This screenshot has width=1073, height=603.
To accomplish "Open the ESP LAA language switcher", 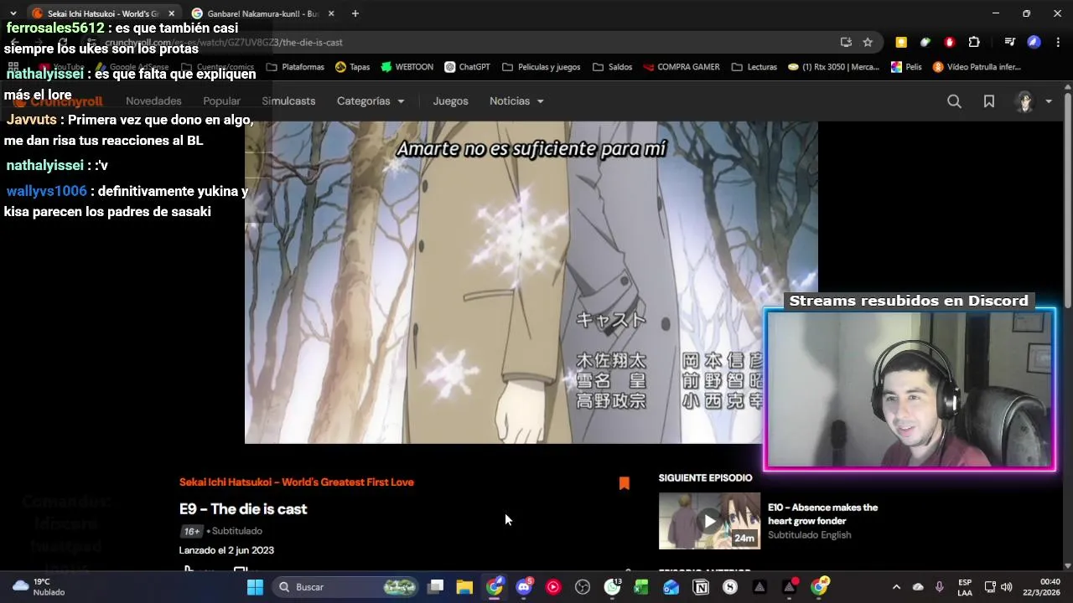I will point(965,587).
